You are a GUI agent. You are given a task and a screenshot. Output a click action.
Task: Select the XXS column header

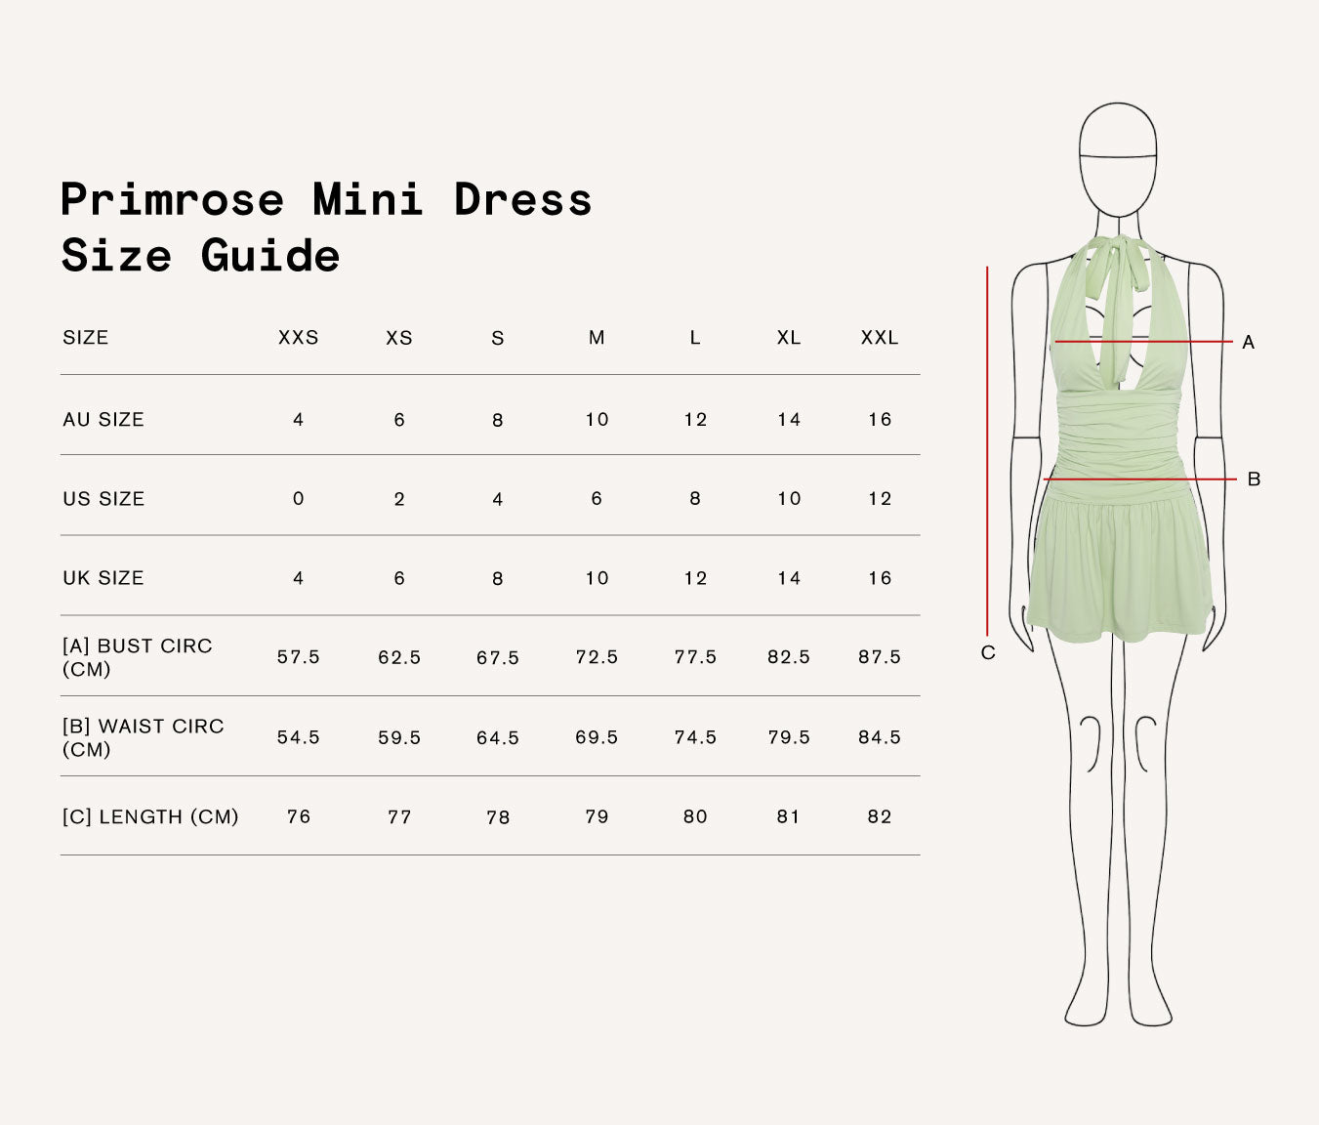pos(298,338)
